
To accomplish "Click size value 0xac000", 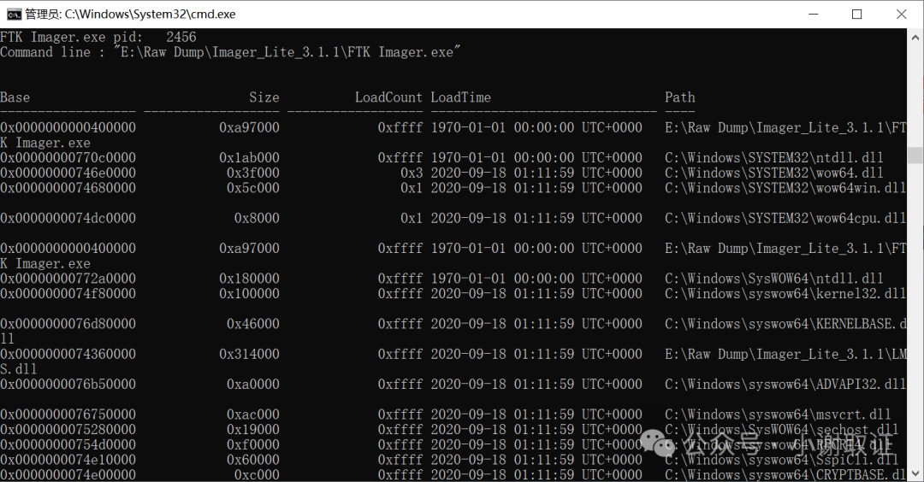I will pyautogui.click(x=252, y=414).
